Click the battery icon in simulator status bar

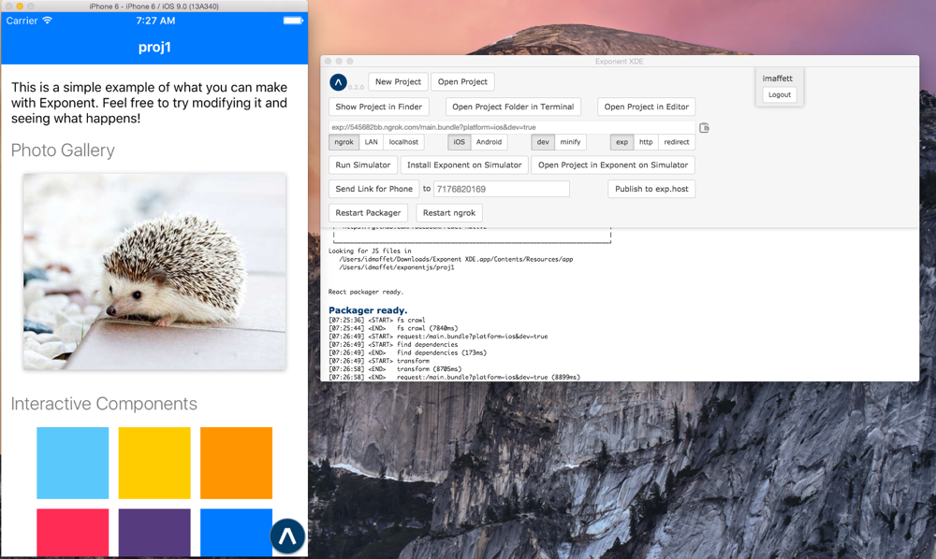293,21
